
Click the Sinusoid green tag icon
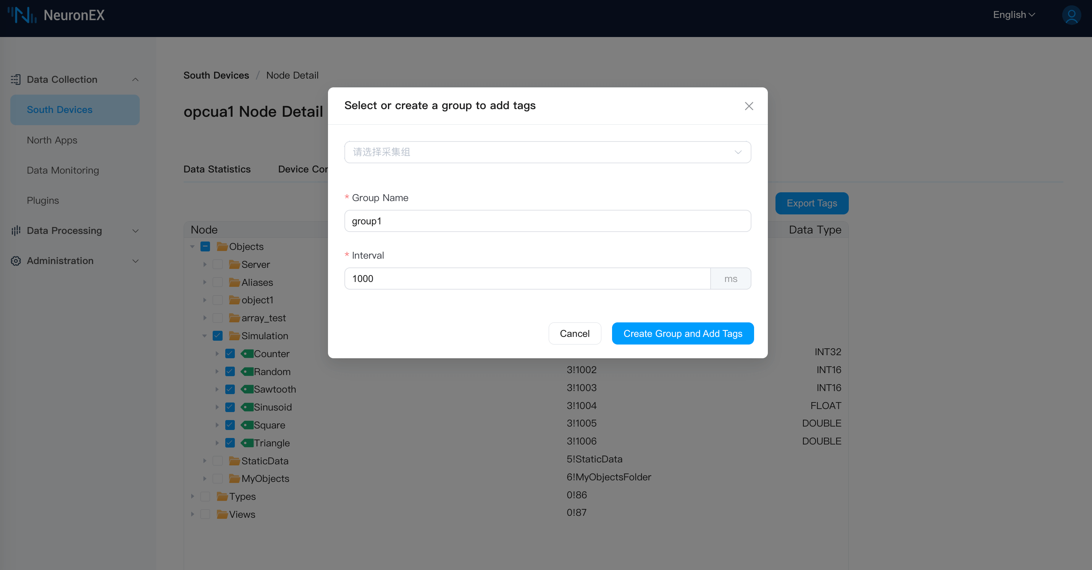[247, 407]
